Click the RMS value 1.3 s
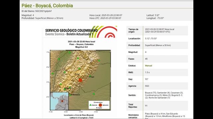The image size is (213, 119). [147, 72]
